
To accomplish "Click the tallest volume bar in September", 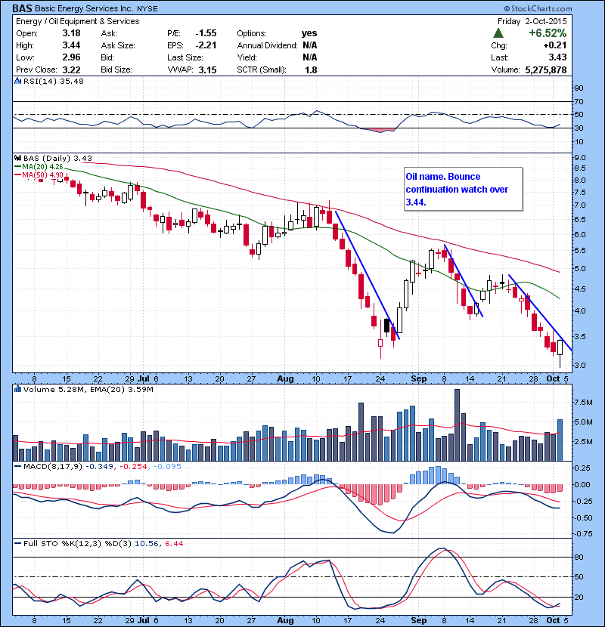I will pos(457,425).
